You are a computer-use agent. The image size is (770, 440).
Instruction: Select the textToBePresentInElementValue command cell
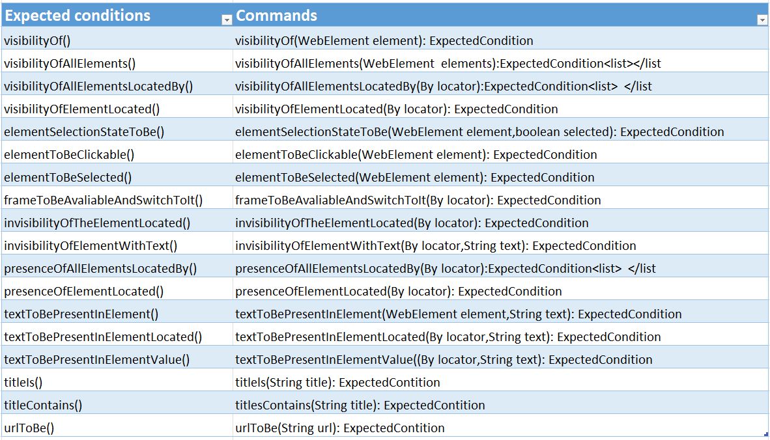[x=500, y=359]
